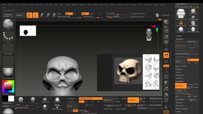Expand the ClayPolish section
Image resolution: width=203 pixels, height=114 pixels.
(179, 78)
